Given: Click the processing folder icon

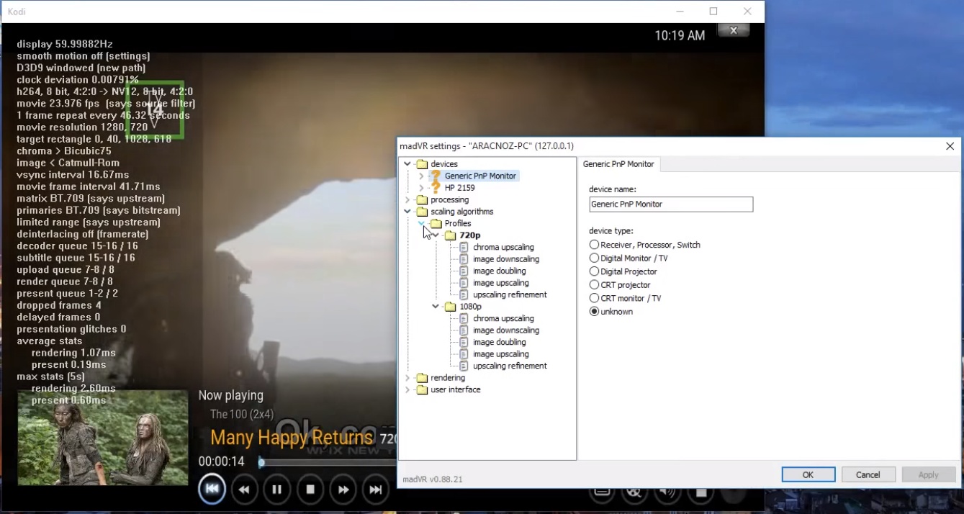Looking at the screenshot, I should click(x=422, y=199).
